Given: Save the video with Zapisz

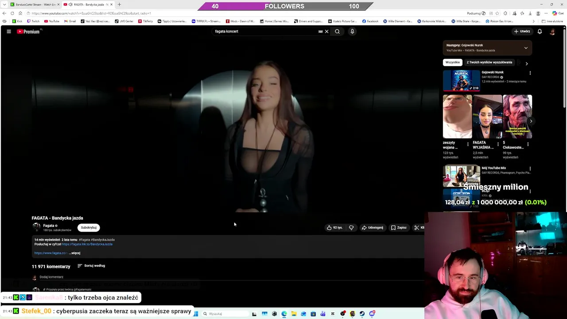Looking at the screenshot, I should pyautogui.click(x=399, y=228).
